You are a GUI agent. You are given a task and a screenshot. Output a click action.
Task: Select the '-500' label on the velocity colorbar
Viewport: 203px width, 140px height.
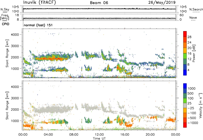(192, 118)
